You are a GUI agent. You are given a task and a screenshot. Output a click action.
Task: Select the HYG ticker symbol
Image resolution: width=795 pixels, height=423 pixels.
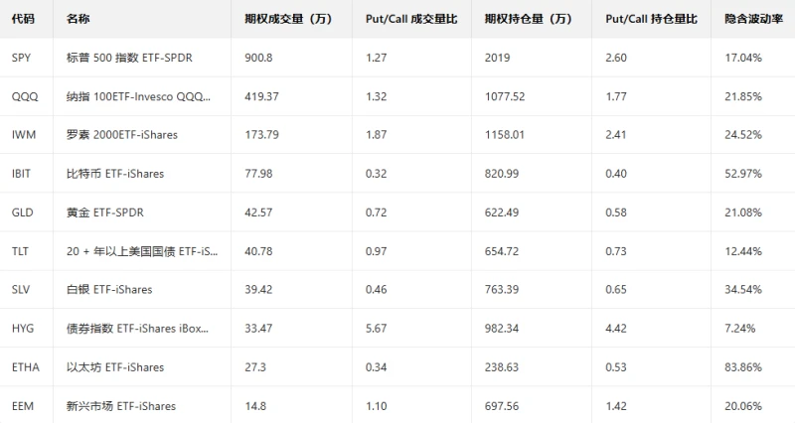coord(23,329)
